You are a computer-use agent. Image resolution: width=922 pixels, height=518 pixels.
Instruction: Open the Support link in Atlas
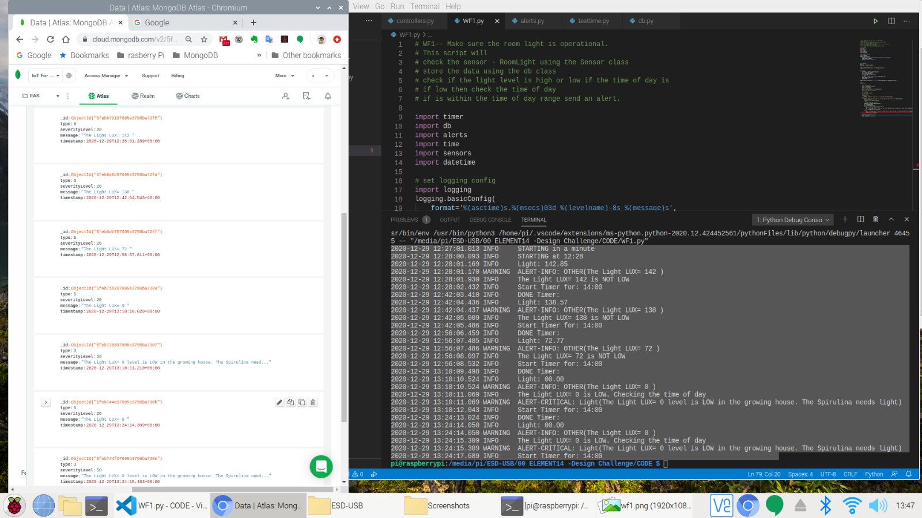[150, 75]
